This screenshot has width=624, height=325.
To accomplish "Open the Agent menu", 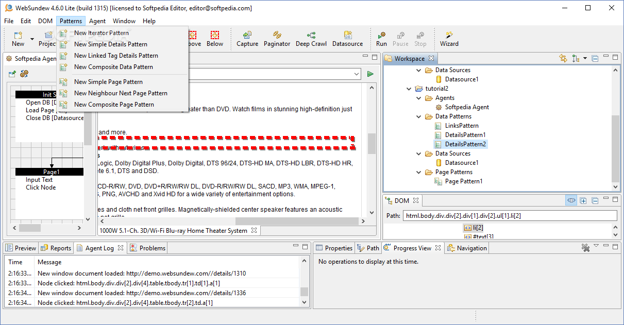I will tap(97, 21).
